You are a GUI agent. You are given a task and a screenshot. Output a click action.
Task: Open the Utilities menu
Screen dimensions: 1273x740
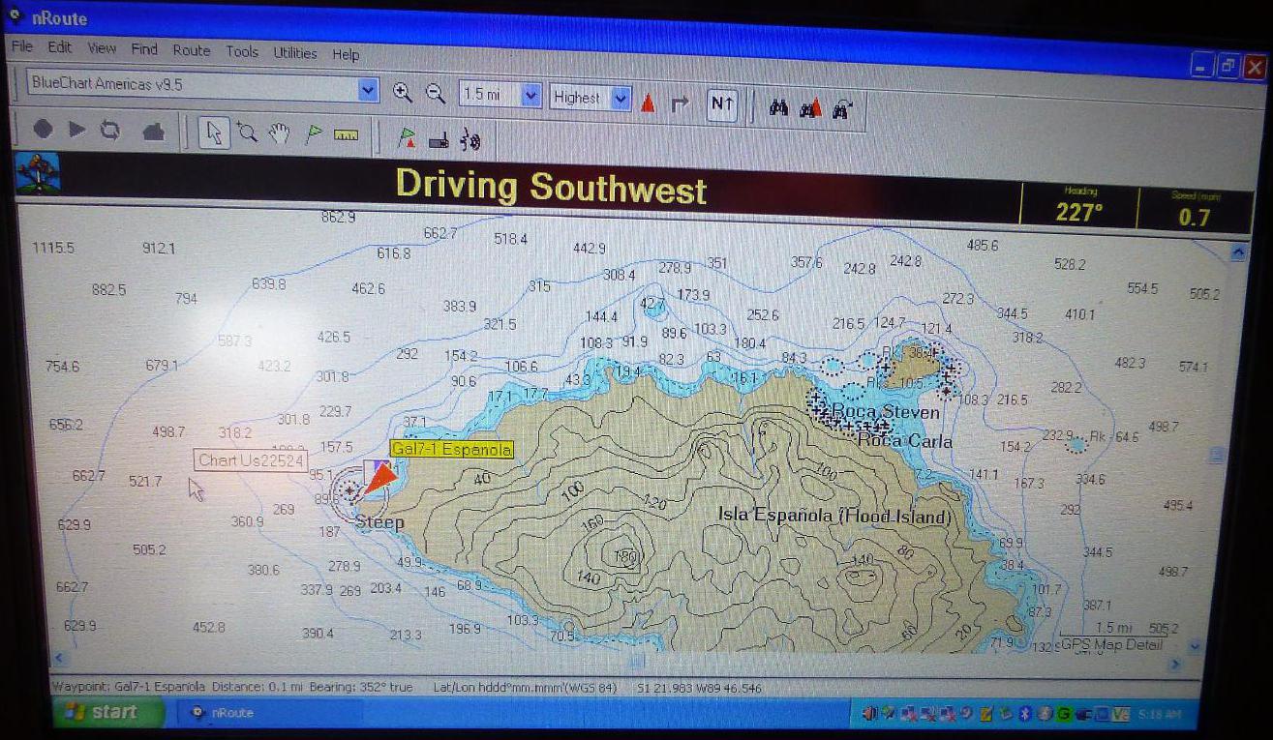click(294, 53)
